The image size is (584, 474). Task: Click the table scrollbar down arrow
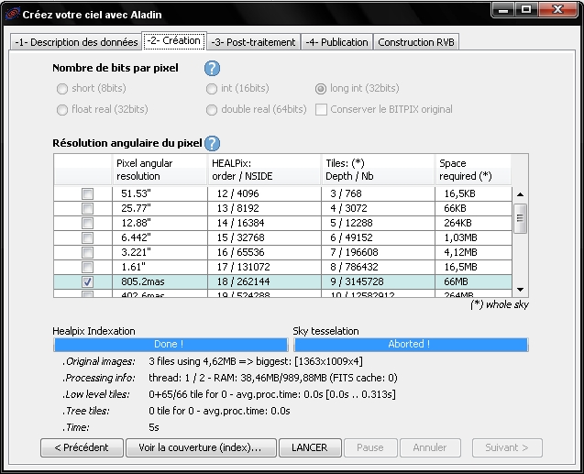[x=521, y=290]
